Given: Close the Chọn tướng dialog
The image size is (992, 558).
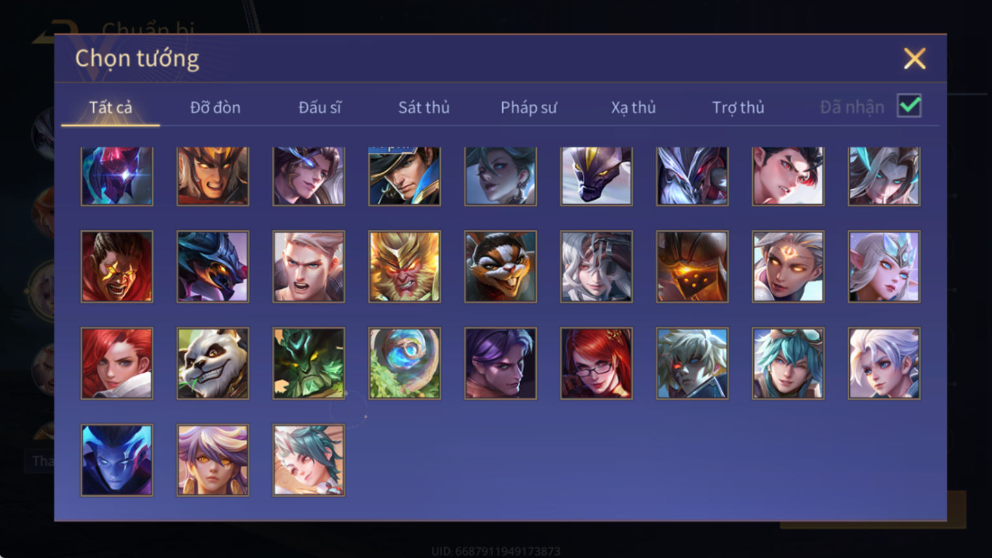Looking at the screenshot, I should (x=915, y=59).
